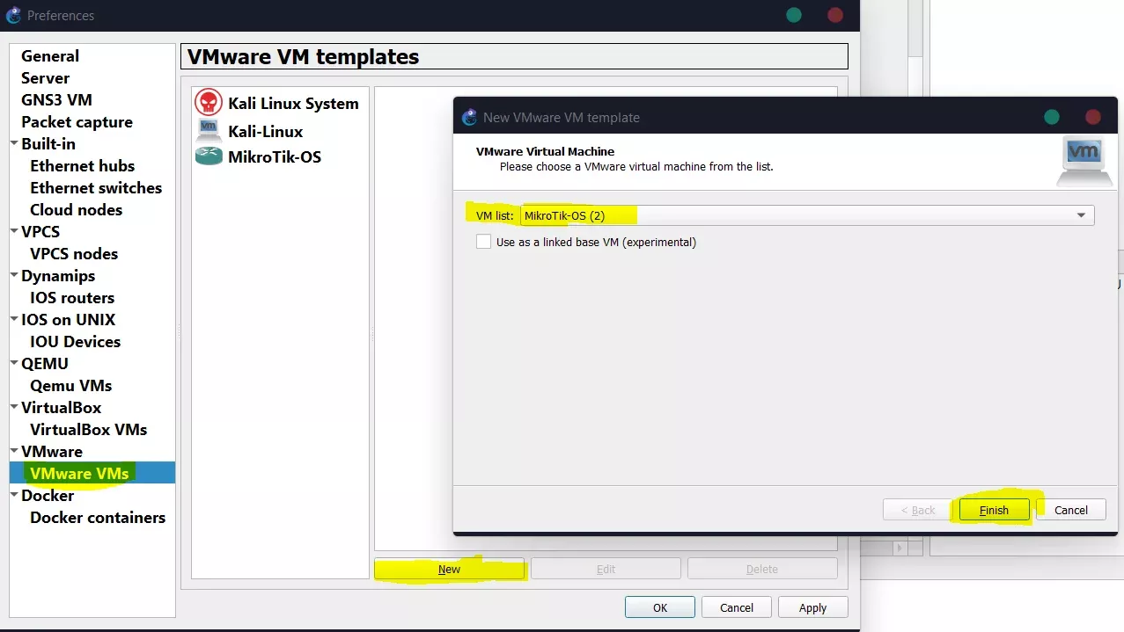The height and width of the screenshot is (632, 1124).
Task: Click Finish in the template wizard
Action: tap(995, 510)
